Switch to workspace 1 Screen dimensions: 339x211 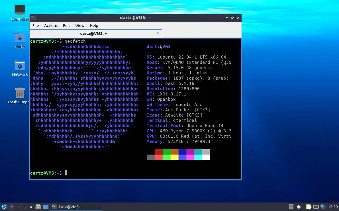coord(12,207)
